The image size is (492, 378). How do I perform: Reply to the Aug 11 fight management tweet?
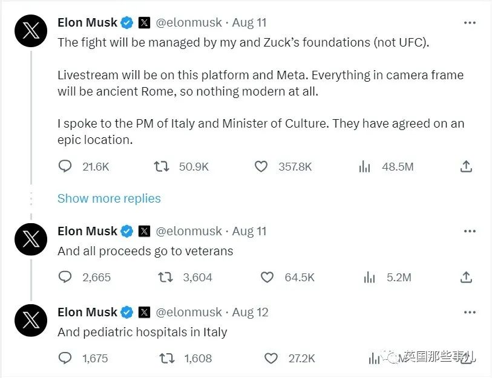coord(65,166)
